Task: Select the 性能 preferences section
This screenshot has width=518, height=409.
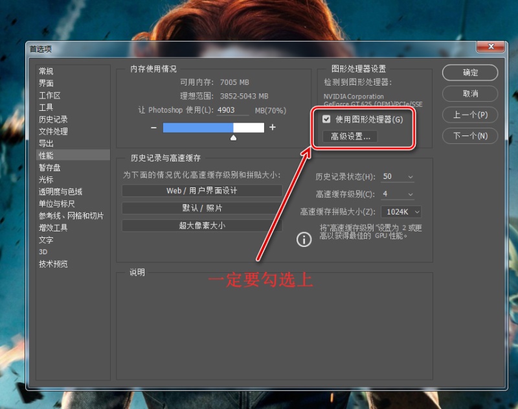Action: [x=45, y=155]
